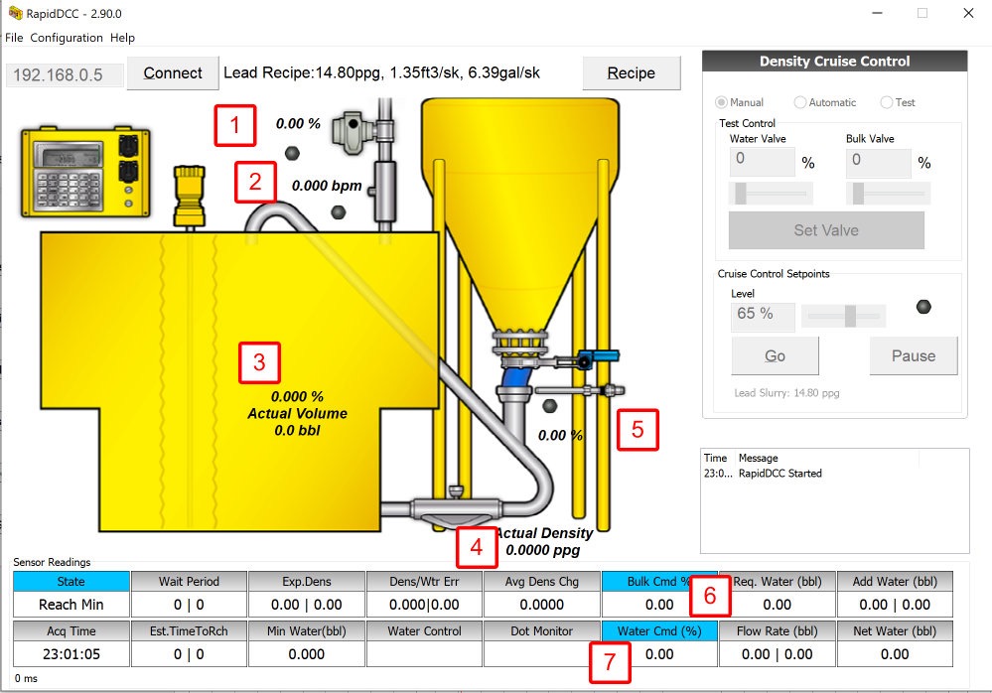The image size is (992, 693).
Task: Click the RapidDCC application title icon
Action: pyautogui.click(x=15, y=13)
